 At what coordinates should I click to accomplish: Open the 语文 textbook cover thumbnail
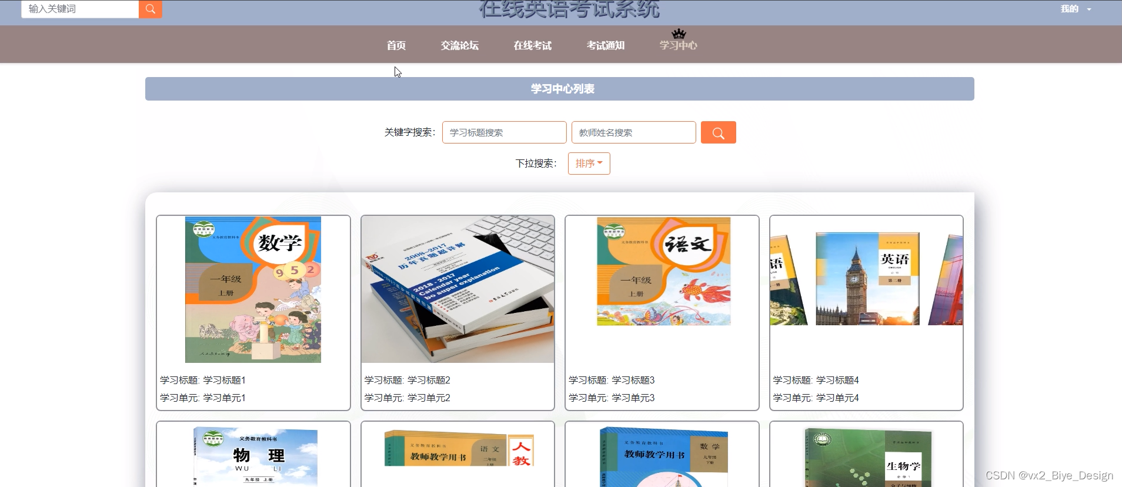pos(663,271)
